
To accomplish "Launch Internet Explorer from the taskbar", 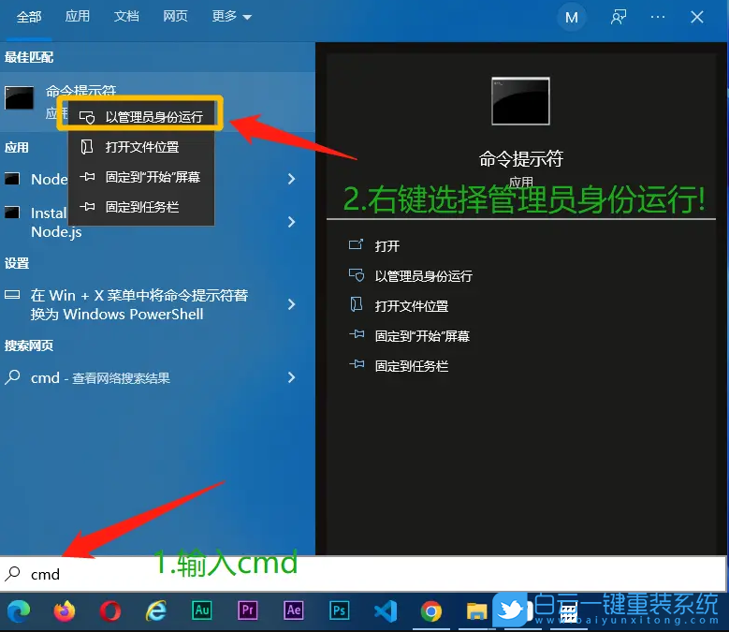I will point(156,611).
